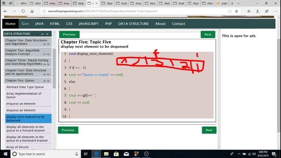The image size is (281, 158).
Task: Open the favorites hub icon
Action: [x=249, y=11]
